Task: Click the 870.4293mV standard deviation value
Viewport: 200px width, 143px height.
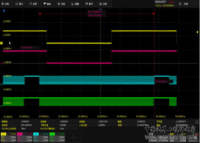Action: [x=26, y=125]
